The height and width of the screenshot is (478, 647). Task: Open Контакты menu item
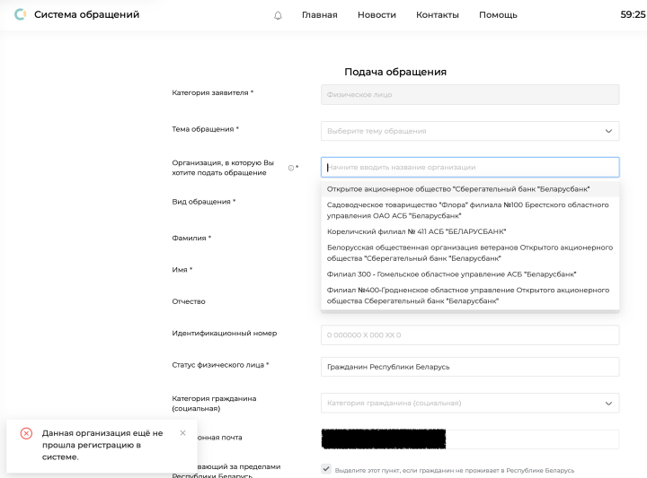[438, 15]
